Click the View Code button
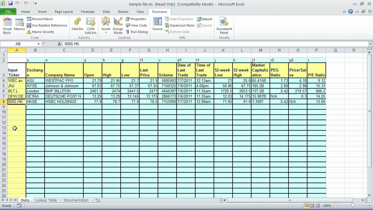Viewport: 373px width, 210px height. (x=136, y=25)
